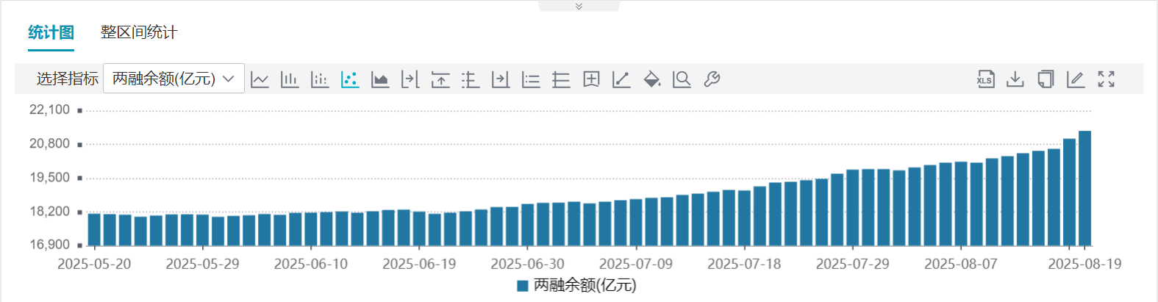Click the 16,900 y-axis value
Viewport: 1158px width, 302px height.
pyautogui.click(x=49, y=245)
